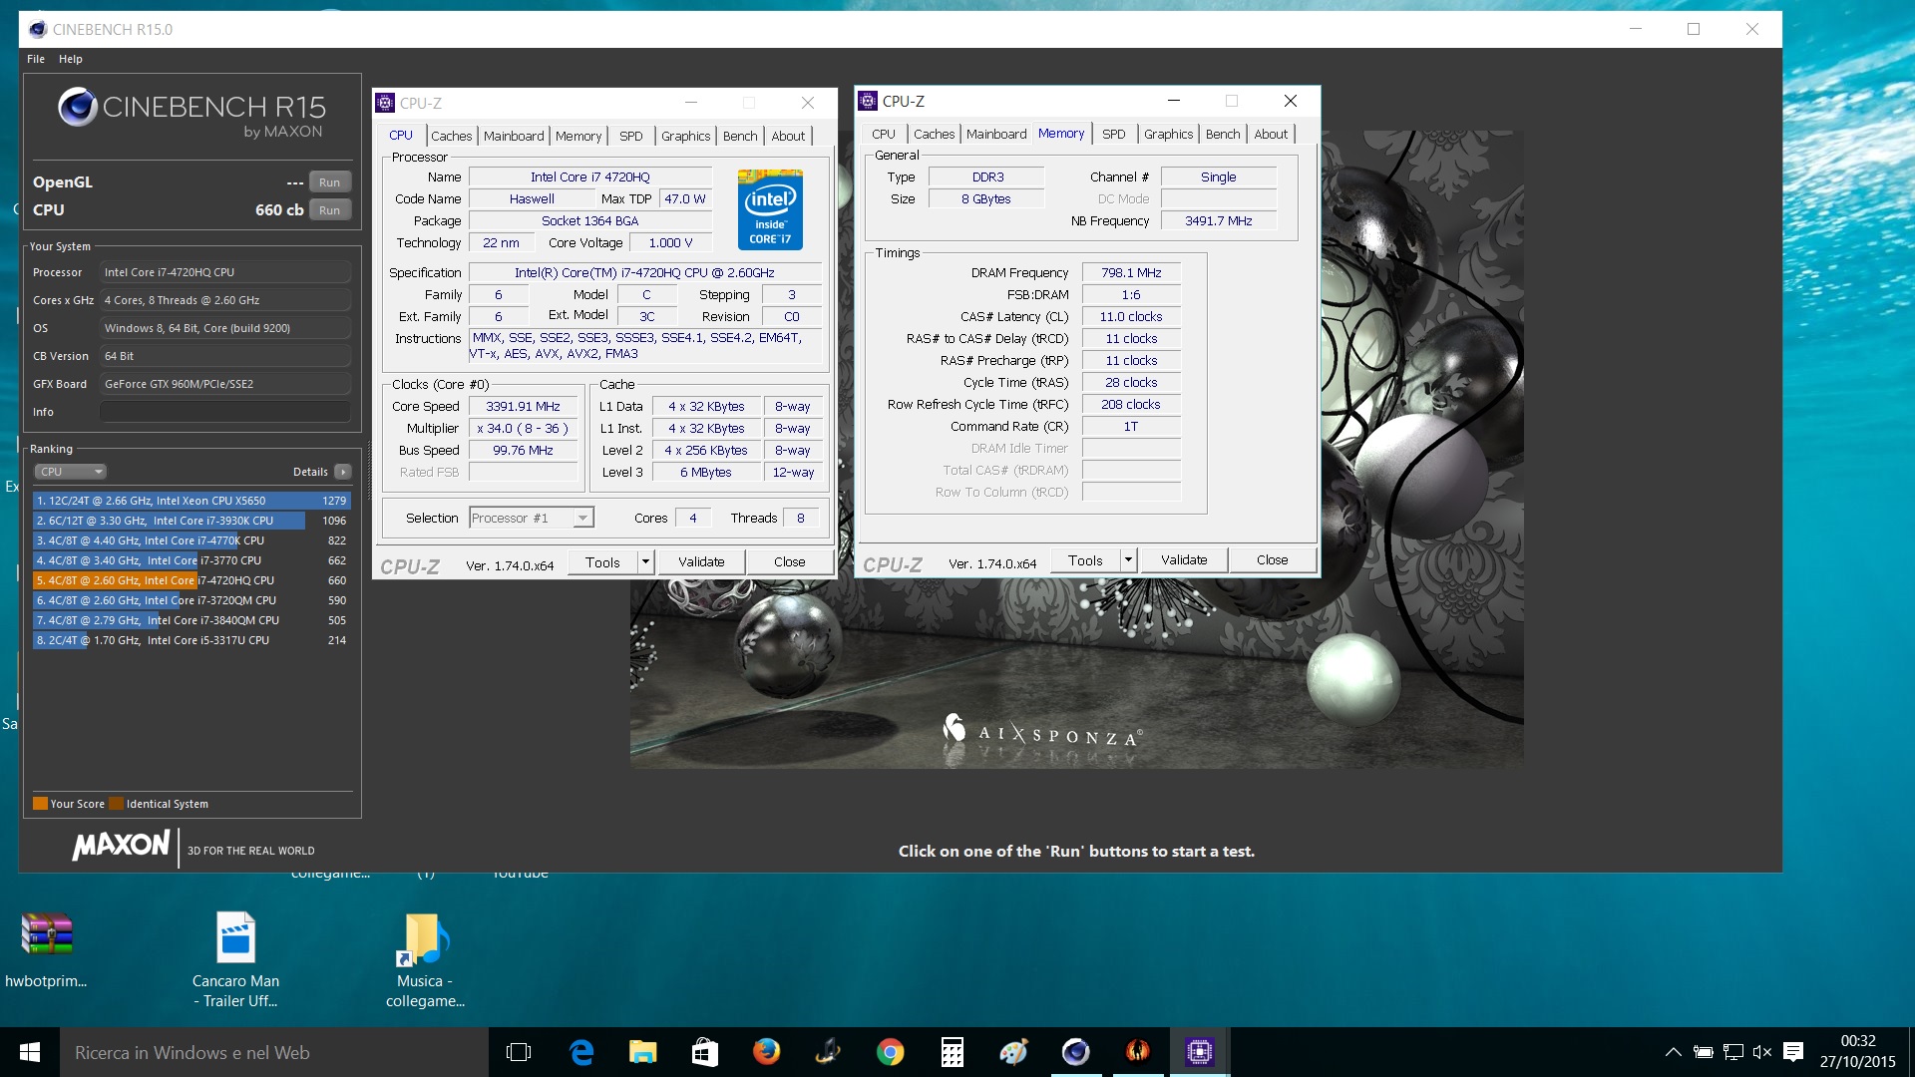This screenshot has width=1915, height=1077.
Task: Click the CPU-Z icon in left window title
Action: point(385,103)
